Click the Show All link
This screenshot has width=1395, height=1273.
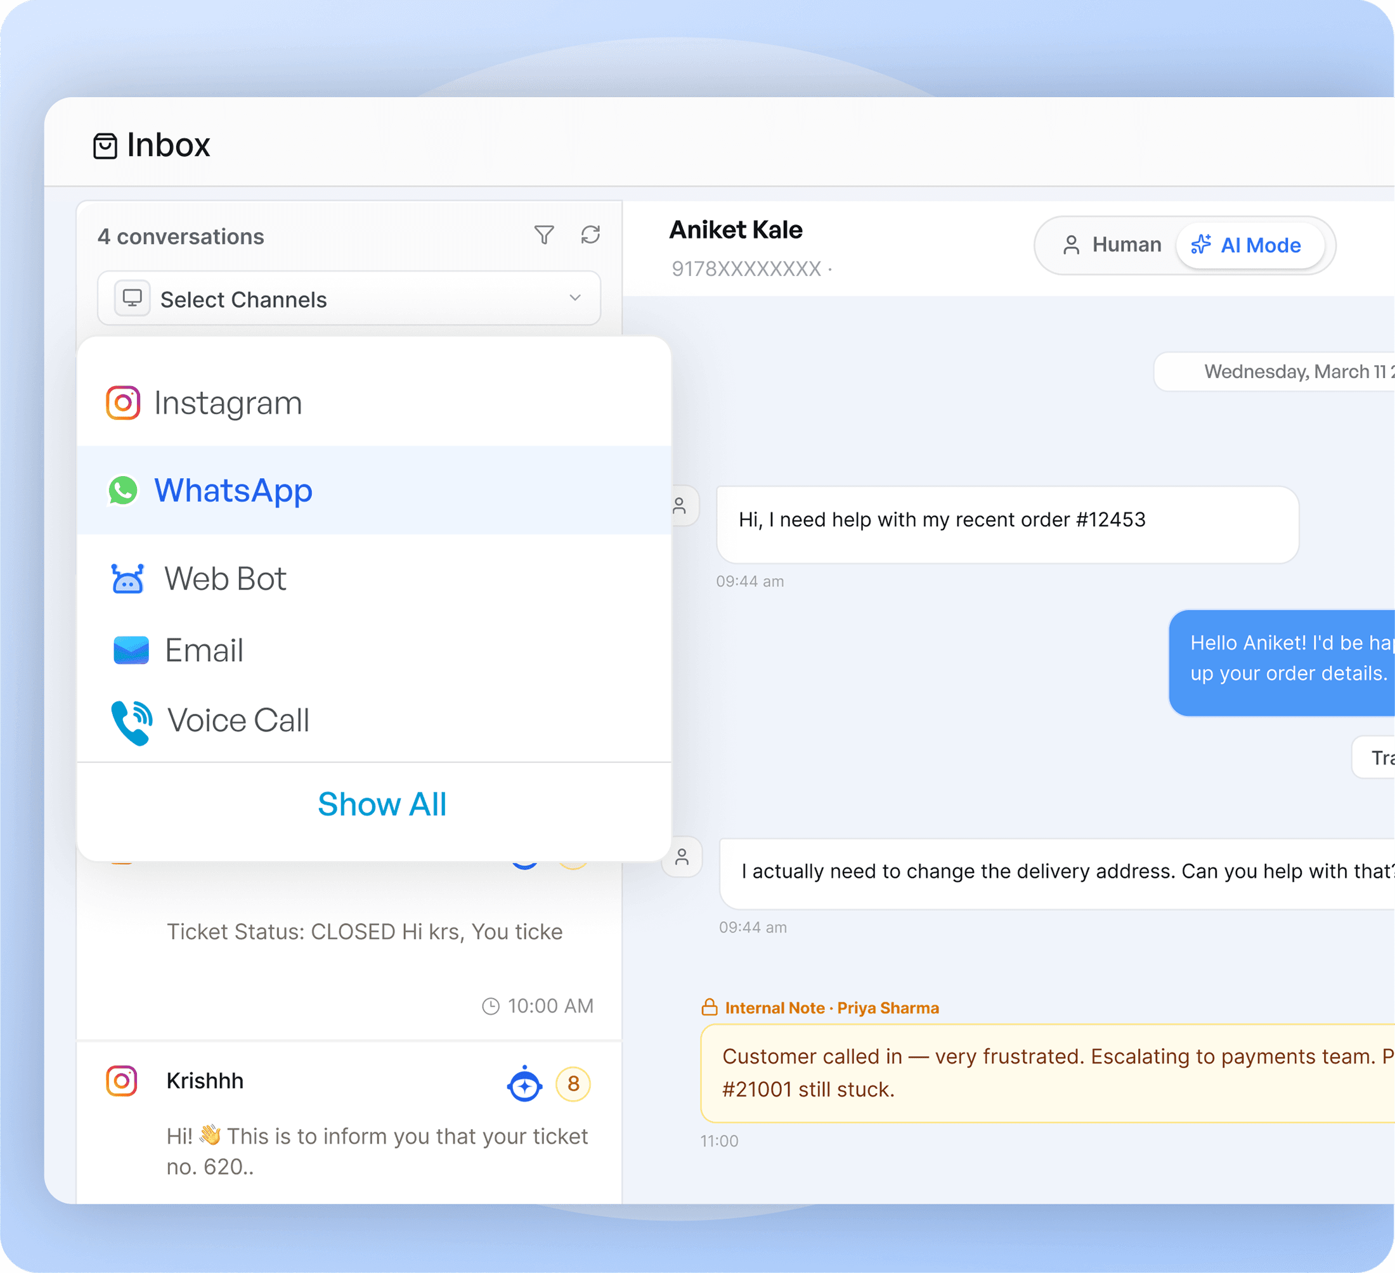382,804
